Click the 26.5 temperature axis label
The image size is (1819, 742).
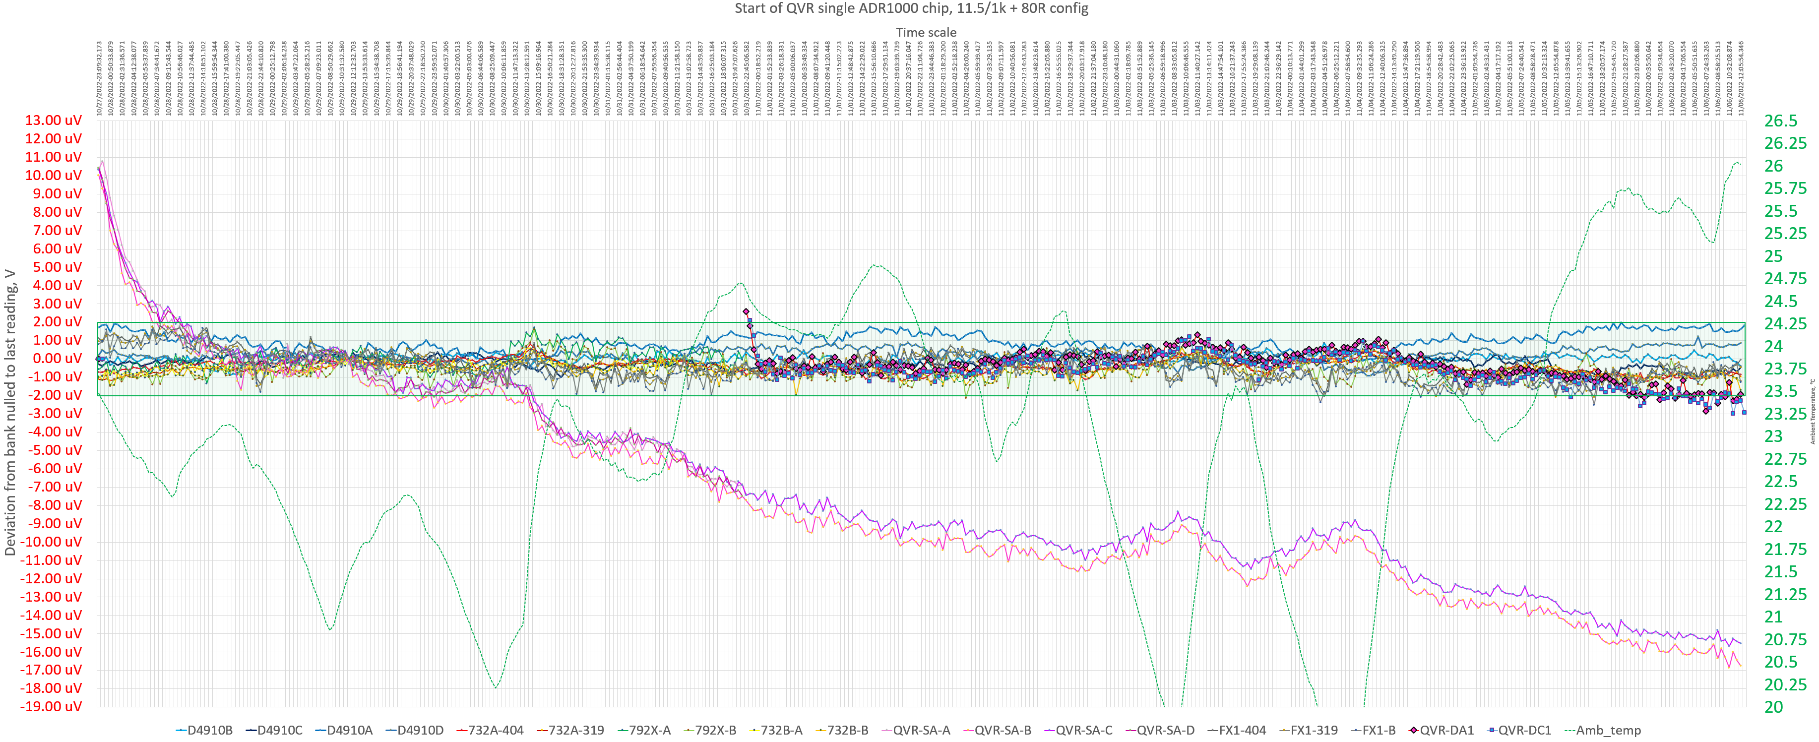coord(1781,121)
